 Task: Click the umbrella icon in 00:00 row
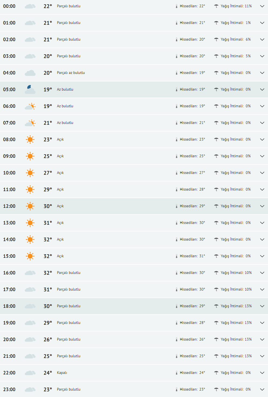click(x=216, y=6)
